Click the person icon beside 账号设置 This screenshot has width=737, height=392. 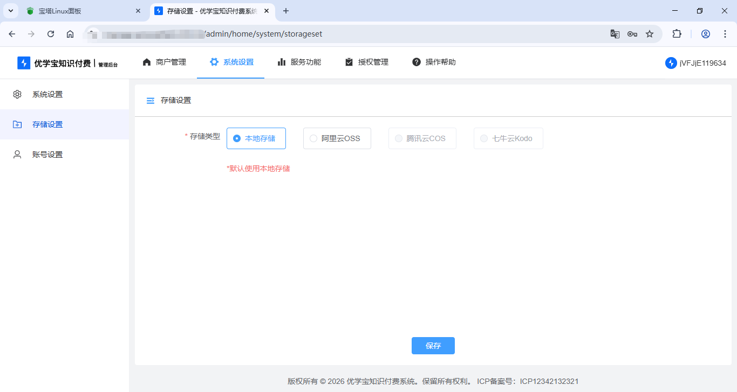[17, 154]
